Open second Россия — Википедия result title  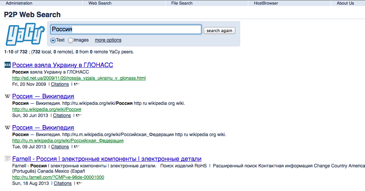pos(43,127)
